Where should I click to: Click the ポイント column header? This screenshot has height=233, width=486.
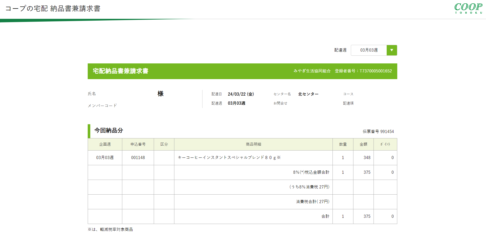(385, 144)
